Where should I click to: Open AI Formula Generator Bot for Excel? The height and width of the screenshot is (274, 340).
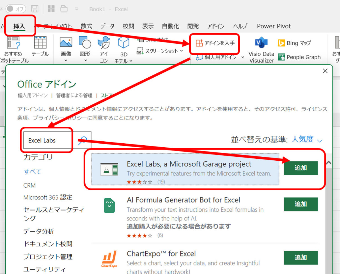tap(183, 200)
